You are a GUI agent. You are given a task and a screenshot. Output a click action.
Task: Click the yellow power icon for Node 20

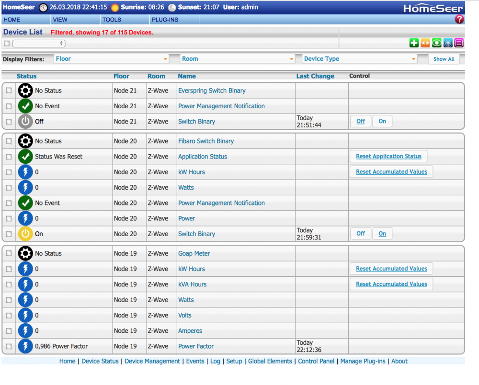(25, 234)
